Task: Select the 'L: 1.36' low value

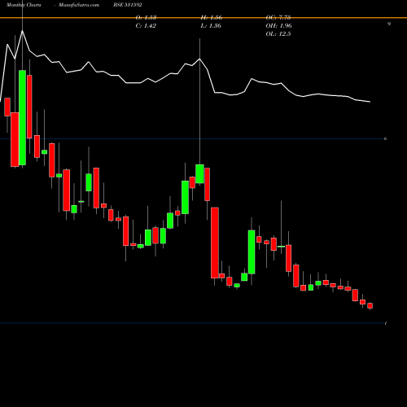Action: 211,26
